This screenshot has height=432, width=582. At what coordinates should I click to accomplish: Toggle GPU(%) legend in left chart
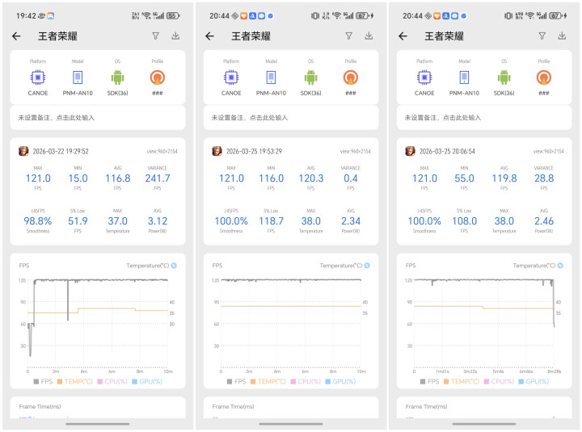tap(147, 382)
